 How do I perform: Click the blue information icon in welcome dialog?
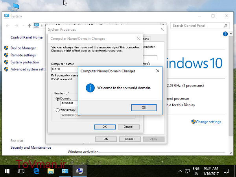click(90, 88)
